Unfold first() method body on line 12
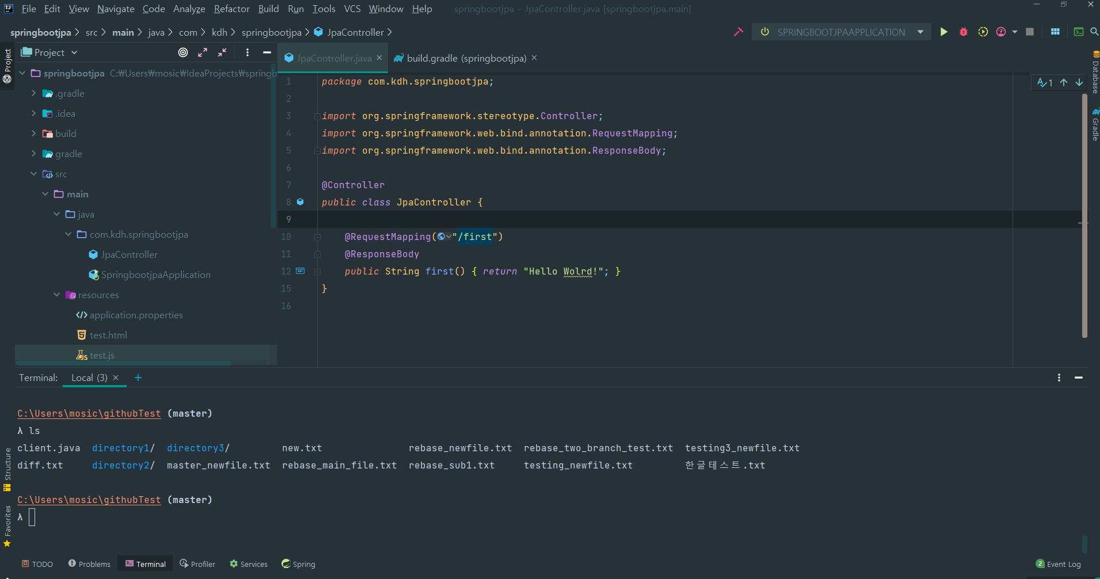Image resolution: width=1100 pixels, height=579 pixels. (x=317, y=271)
